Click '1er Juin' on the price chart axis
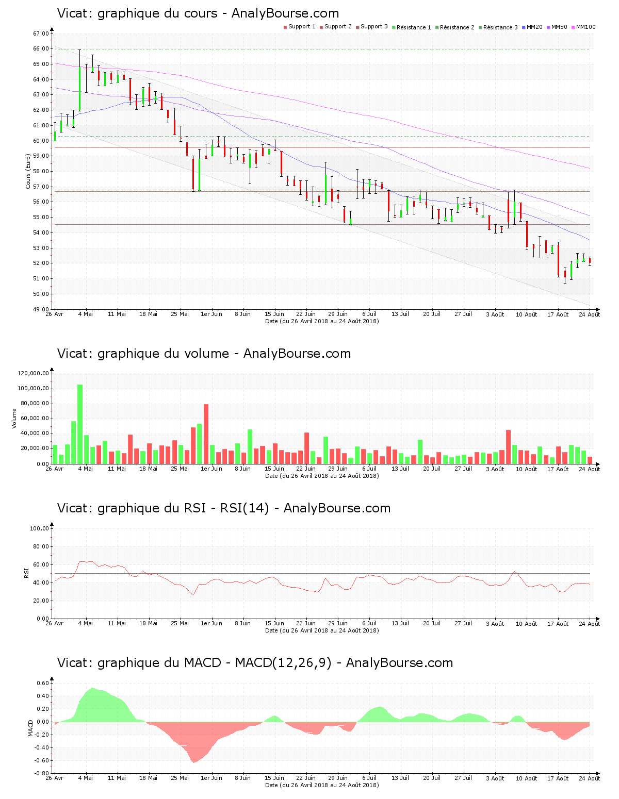 coord(211,314)
